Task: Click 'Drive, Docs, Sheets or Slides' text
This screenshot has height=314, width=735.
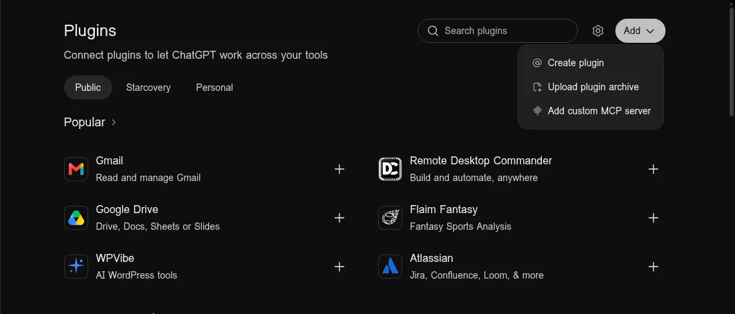Action: tap(158, 227)
